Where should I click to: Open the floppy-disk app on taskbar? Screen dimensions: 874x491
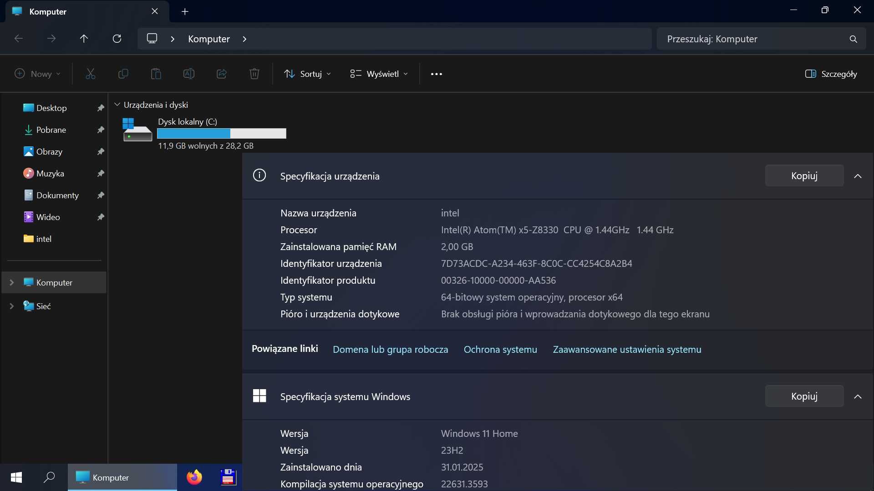(x=228, y=477)
